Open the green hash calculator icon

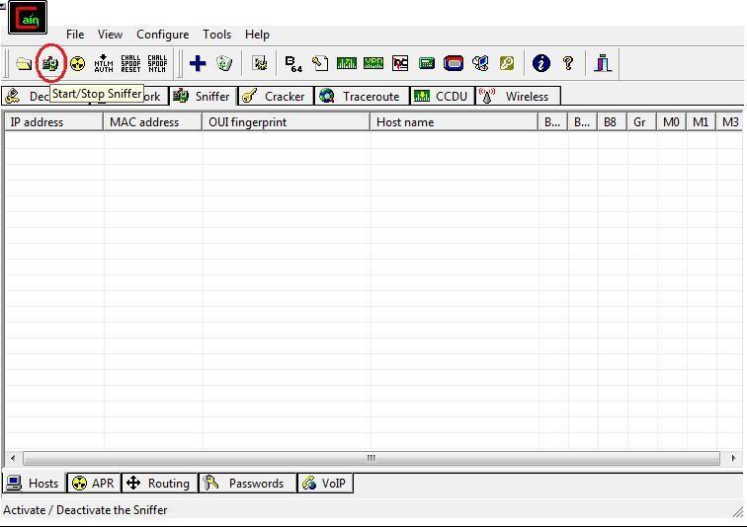[427, 63]
